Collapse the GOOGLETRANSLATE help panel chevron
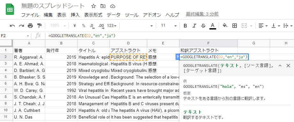Image resolution: width=294 pixels, height=122 pixels. tap(280, 66)
